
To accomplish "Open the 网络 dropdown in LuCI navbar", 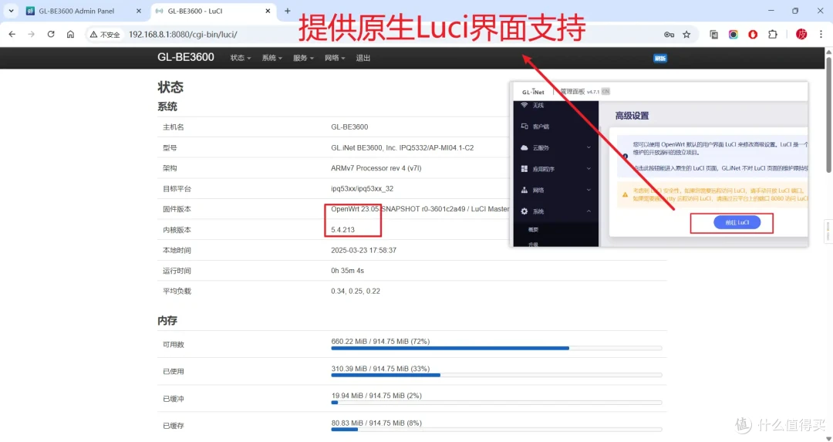I will (x=335, y=58).
